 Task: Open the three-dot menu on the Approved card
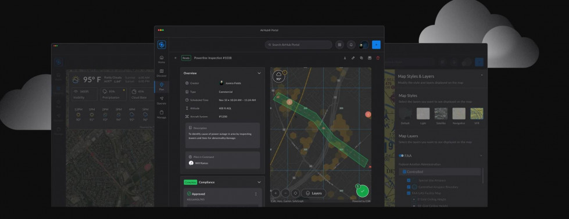coord(256,194)
